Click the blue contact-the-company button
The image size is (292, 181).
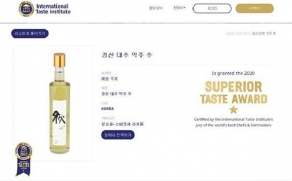118,135
